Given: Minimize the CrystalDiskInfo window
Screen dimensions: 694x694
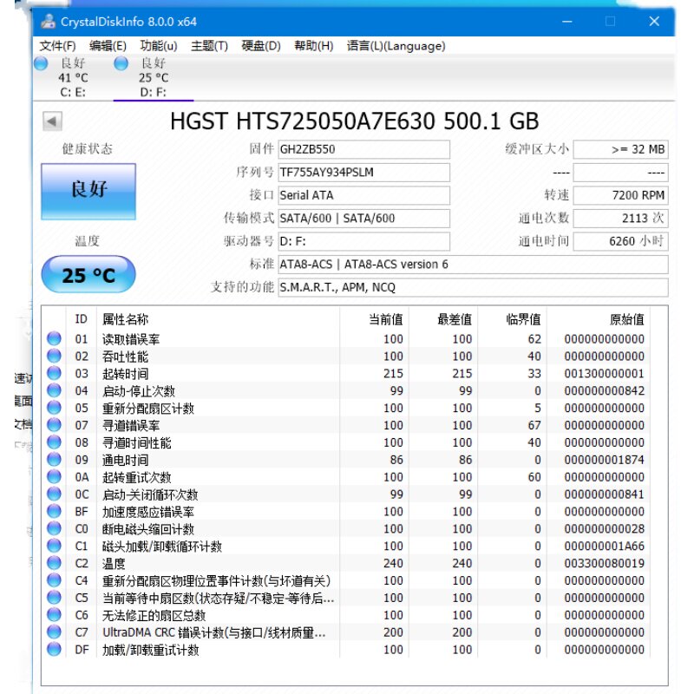Looking at the screenshot, I should point(567,21).
